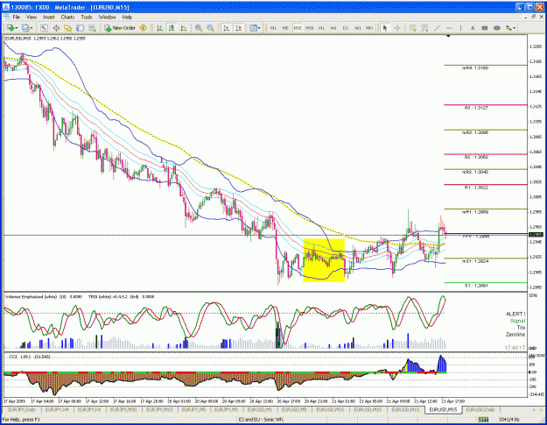Open the File menu
Viewport: 547px width, 425px height.
[17, 17]
